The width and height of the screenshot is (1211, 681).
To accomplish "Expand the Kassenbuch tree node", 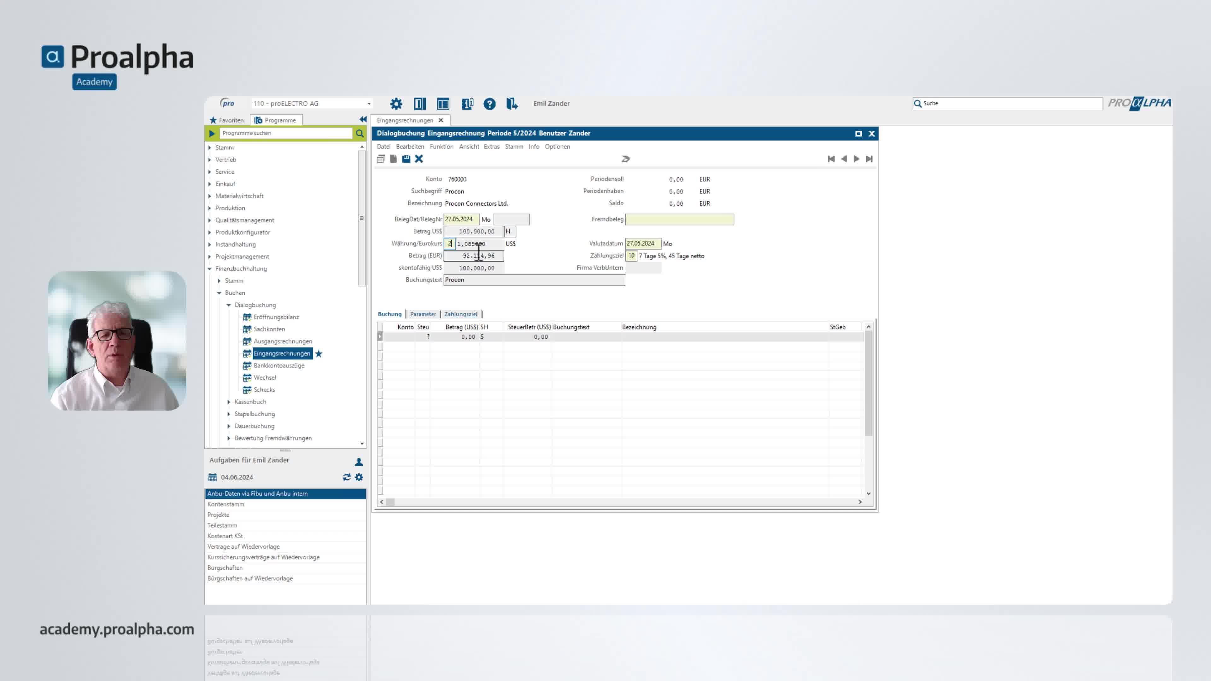I will click(229, 402).
